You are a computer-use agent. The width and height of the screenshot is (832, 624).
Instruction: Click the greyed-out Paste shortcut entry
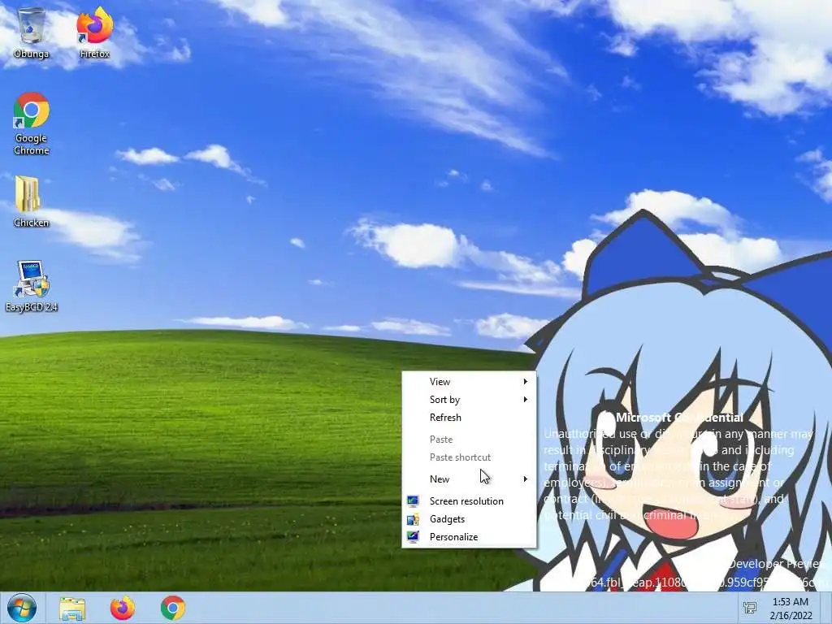click(x=469, y=457)
